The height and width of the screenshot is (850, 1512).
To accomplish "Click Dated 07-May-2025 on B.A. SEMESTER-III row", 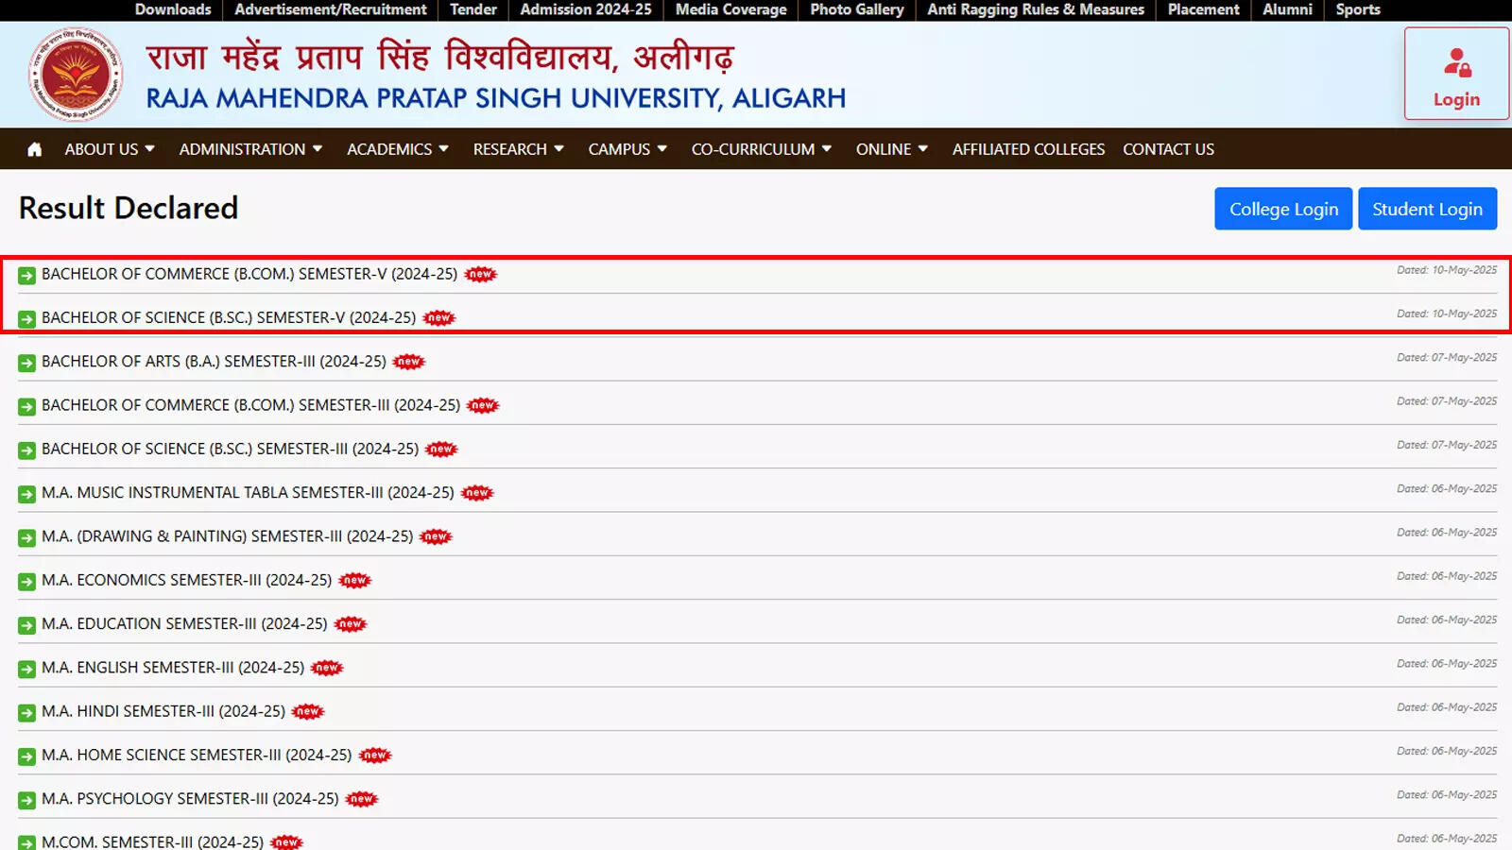I will coord(1447,358).
